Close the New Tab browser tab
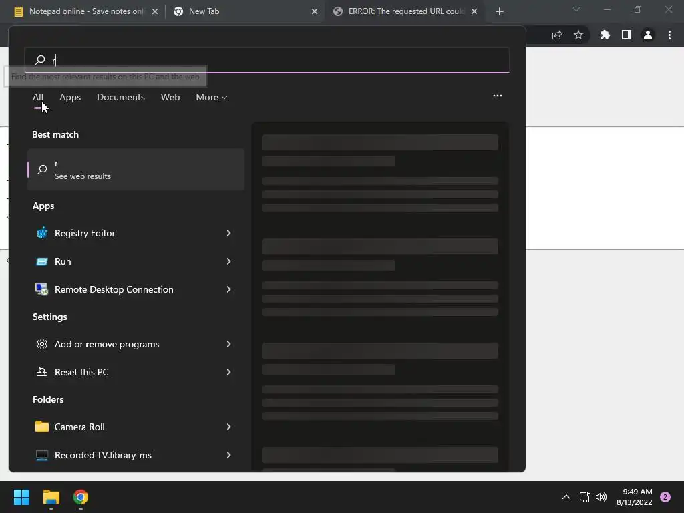The width and height of the screenshot is (684, 513). pos(315,11)
